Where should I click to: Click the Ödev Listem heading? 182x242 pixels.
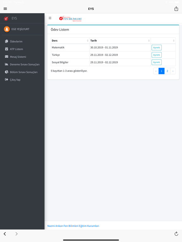tap(60, 30)
